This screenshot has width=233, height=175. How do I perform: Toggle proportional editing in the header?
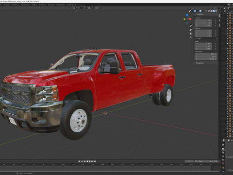tap(96, 8)
